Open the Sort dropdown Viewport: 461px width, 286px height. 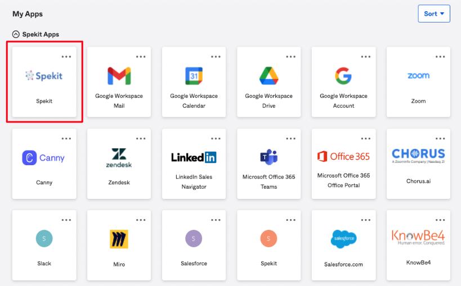pyautogui.click(x=434, y=13)
